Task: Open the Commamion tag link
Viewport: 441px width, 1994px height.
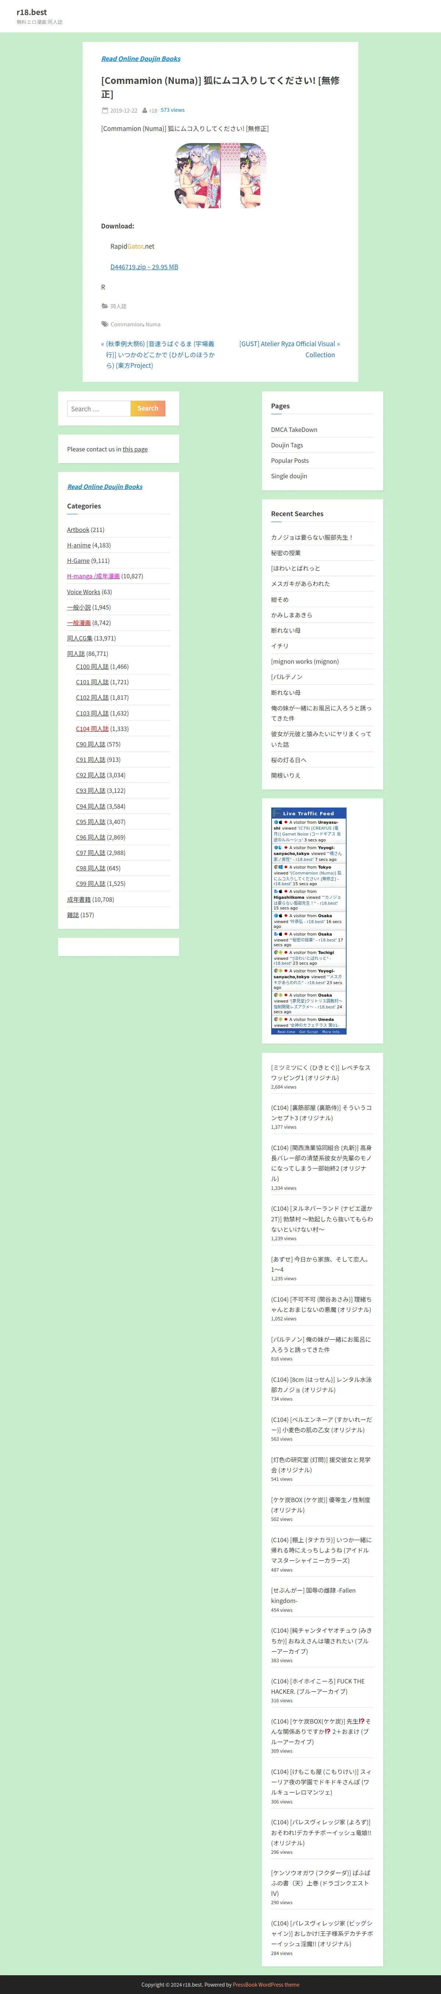Action: pos(126,324)
